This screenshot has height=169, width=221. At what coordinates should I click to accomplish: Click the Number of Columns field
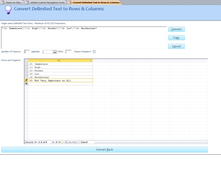(27, 52)
